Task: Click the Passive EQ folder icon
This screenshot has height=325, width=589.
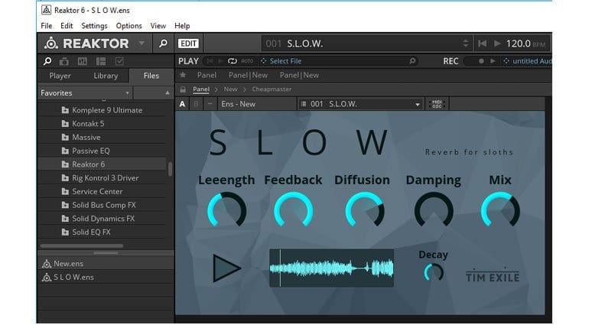Action: click(65, 151)
